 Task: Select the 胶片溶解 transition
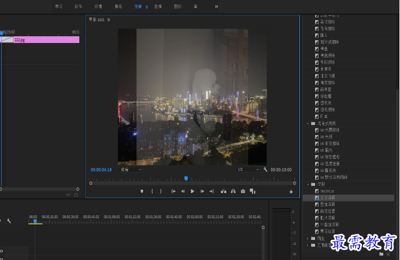327,218
